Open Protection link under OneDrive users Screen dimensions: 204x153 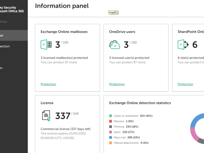pyautogui.click(x=117, y=84)
